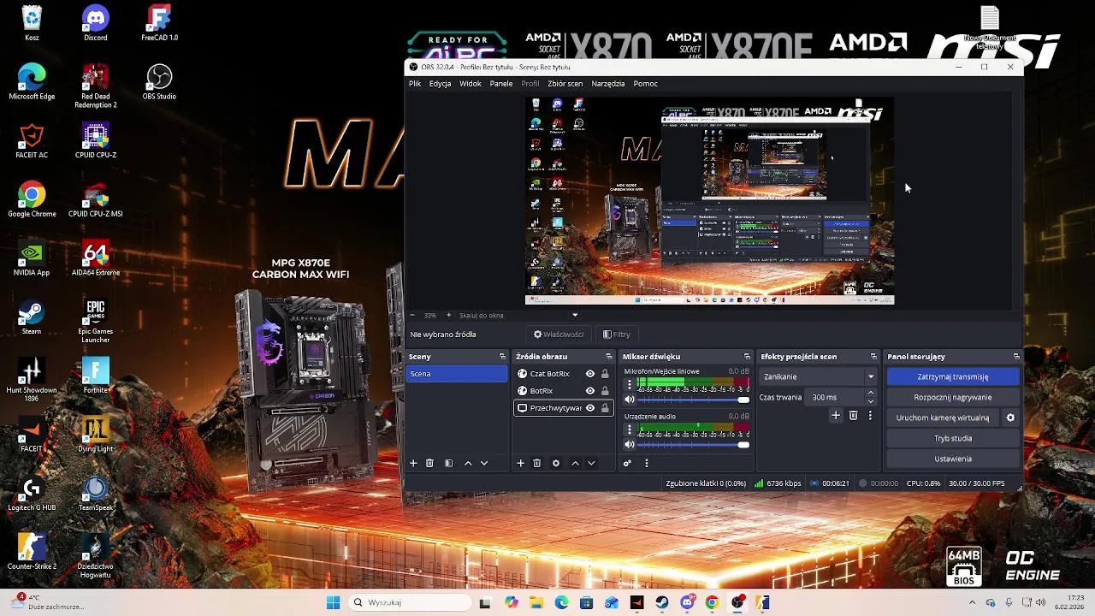1095x616 pixels.
Task: Open the Narzędzia menu
Action: click(x=608, y=84)
